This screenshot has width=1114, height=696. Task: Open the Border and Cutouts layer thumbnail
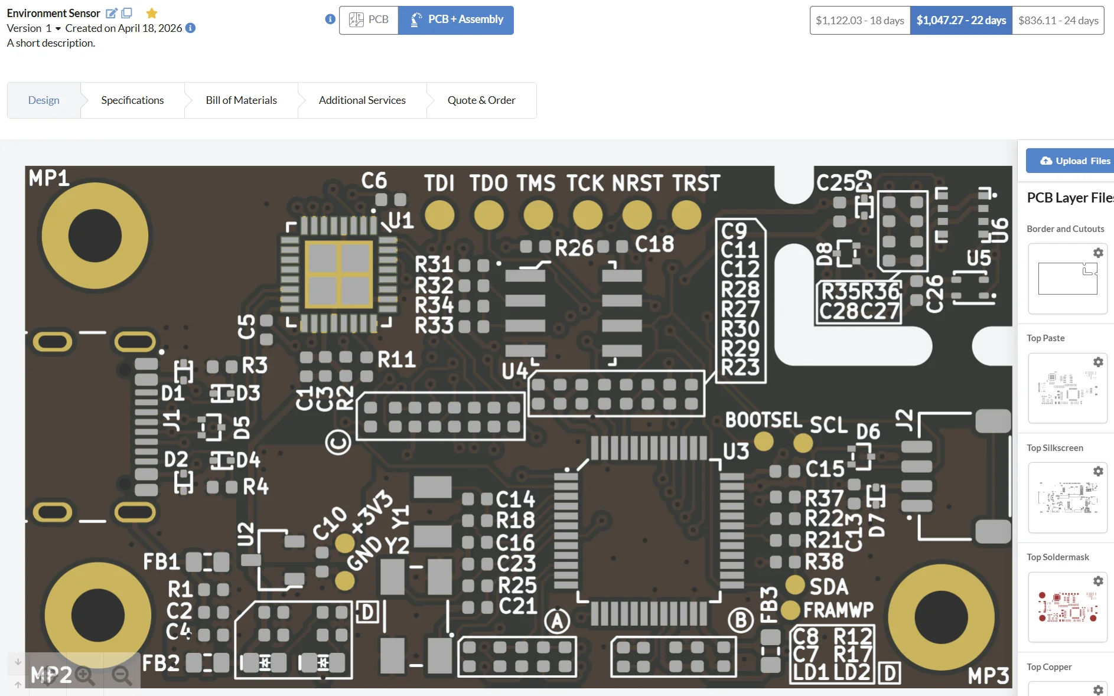tap(1067, 279)
